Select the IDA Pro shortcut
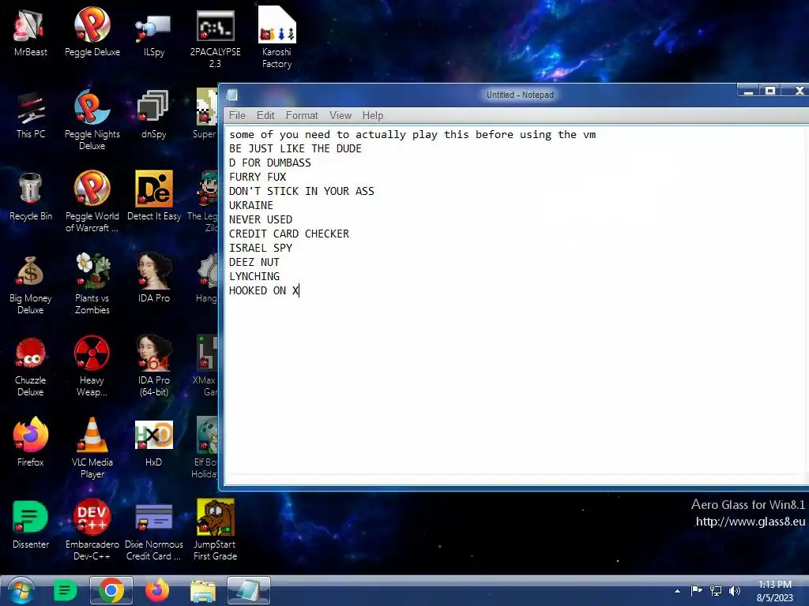Viewport: 809px width, 606px height. (154, 279)
